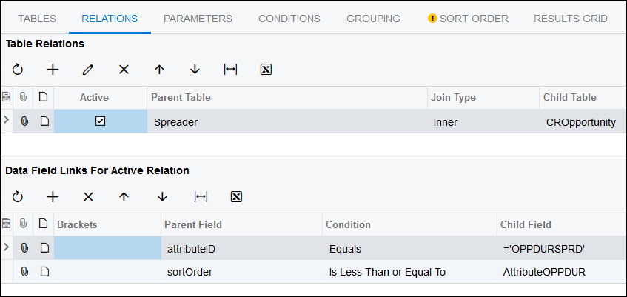Switch to the Conditions tab
Screen dimensions: 627x297
pyautogui.click(x=289, y=19)
